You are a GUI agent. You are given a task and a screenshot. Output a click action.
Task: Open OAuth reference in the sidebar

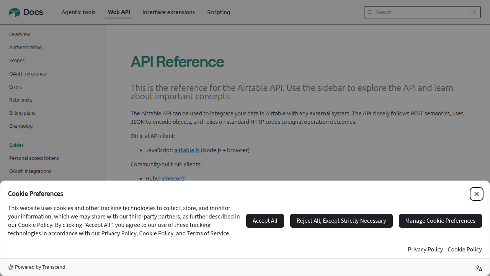[28, 74]
